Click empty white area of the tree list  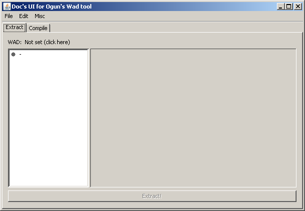point(49,120)
